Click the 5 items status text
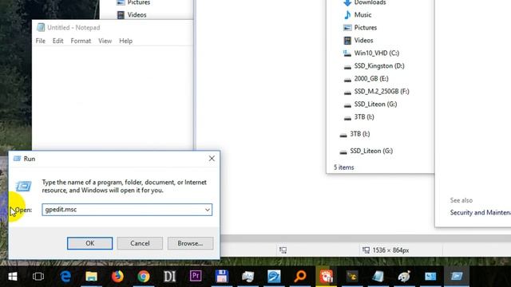Viewport: 511px width, 287px height. [344, 167]
